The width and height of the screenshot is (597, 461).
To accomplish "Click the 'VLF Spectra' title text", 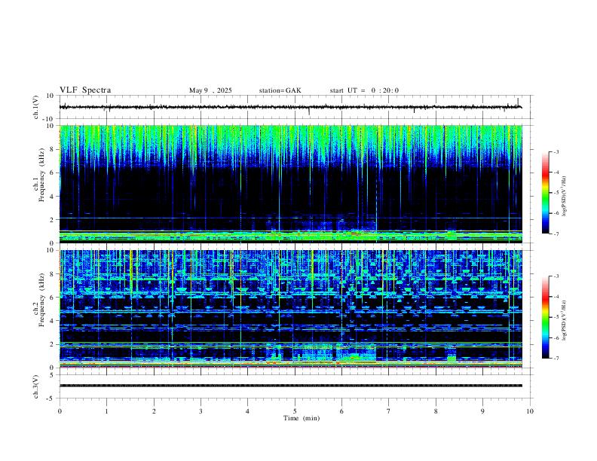I will (85, 90).
